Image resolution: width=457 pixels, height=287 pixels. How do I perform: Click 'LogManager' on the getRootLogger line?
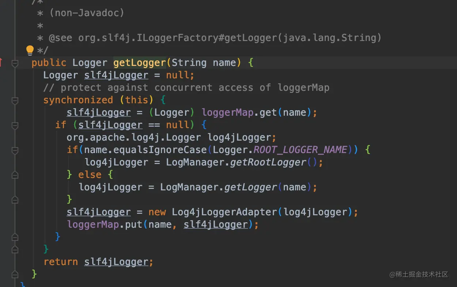click(x=195, y=163)
